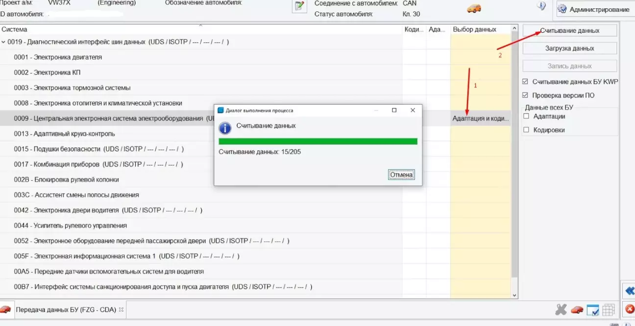Click the orange car connection icon
This screenshot has height=326, width=635.
474,8
